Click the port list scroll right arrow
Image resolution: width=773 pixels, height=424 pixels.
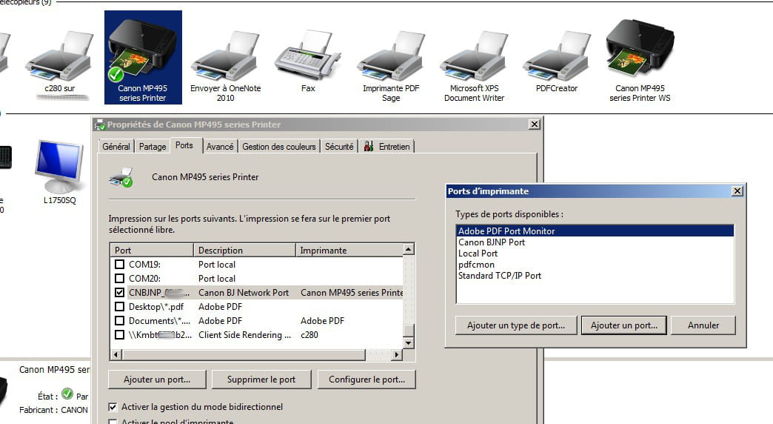pyautogui.click(x=396, y=354)
